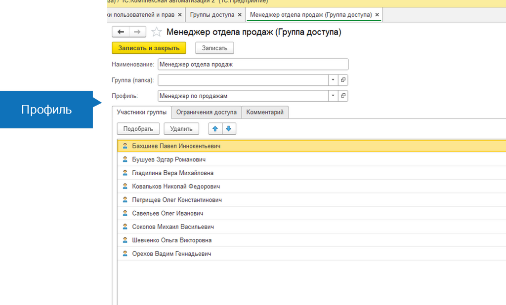This screenshot has width=506, height=305.
Task: Click user icon beside Соколов Михаил Васильевич
Action: (125, 227)
